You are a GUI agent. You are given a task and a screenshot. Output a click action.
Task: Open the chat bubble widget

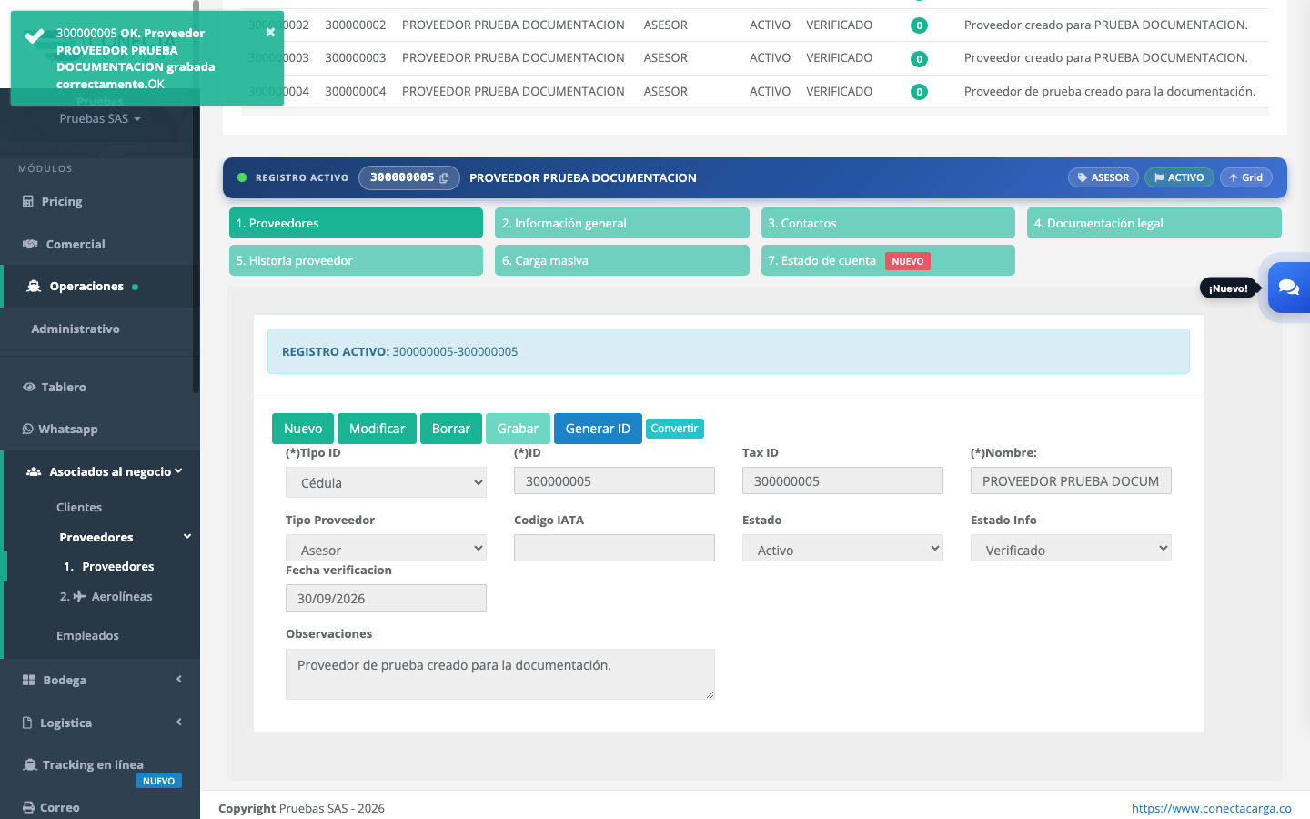[1289, 288]
